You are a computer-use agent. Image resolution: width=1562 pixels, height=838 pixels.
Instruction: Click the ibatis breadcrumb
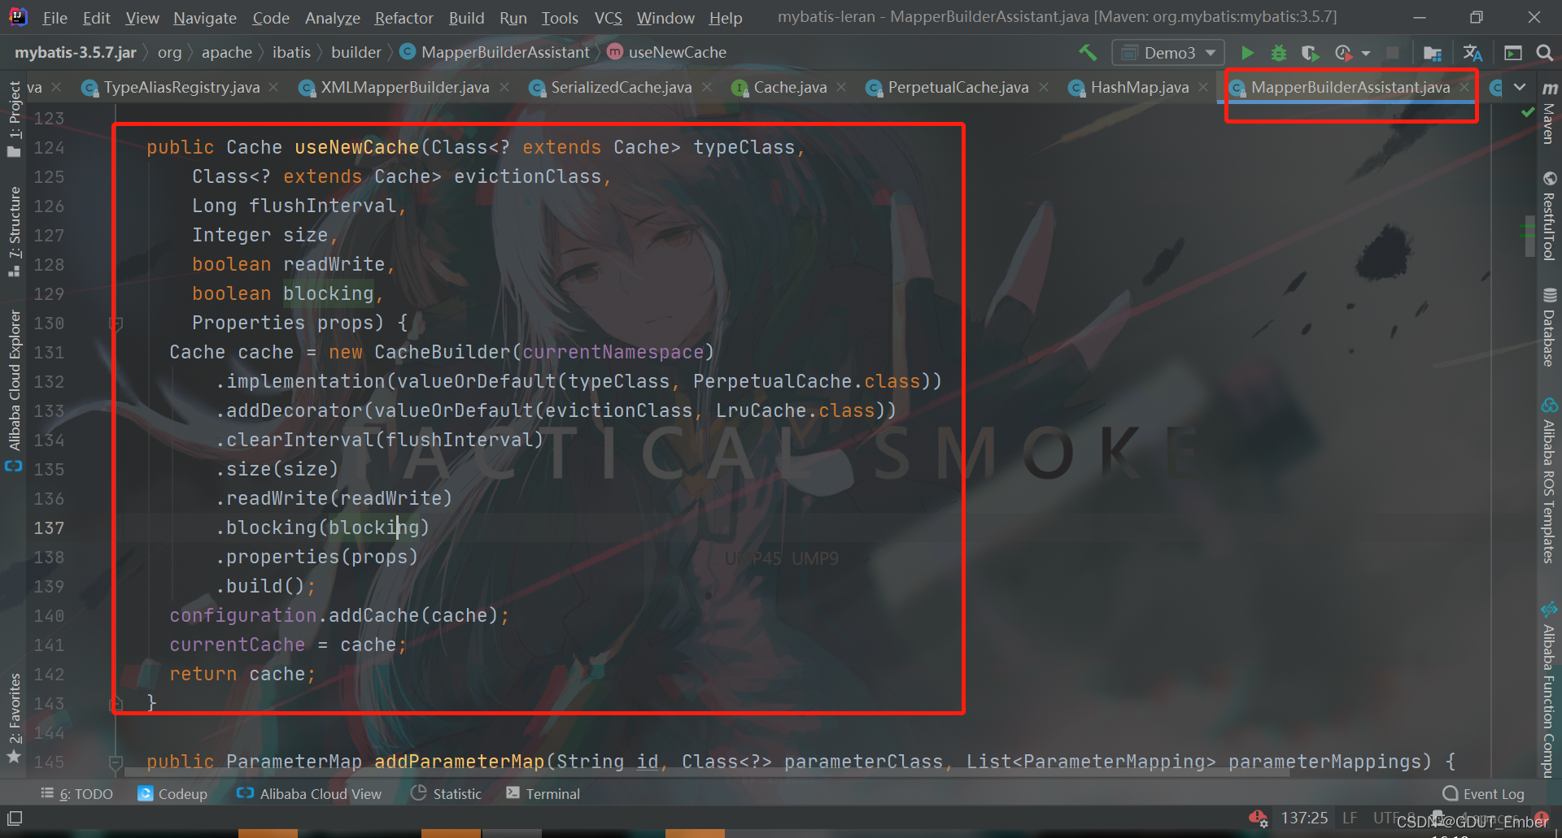tap(291, 53)
